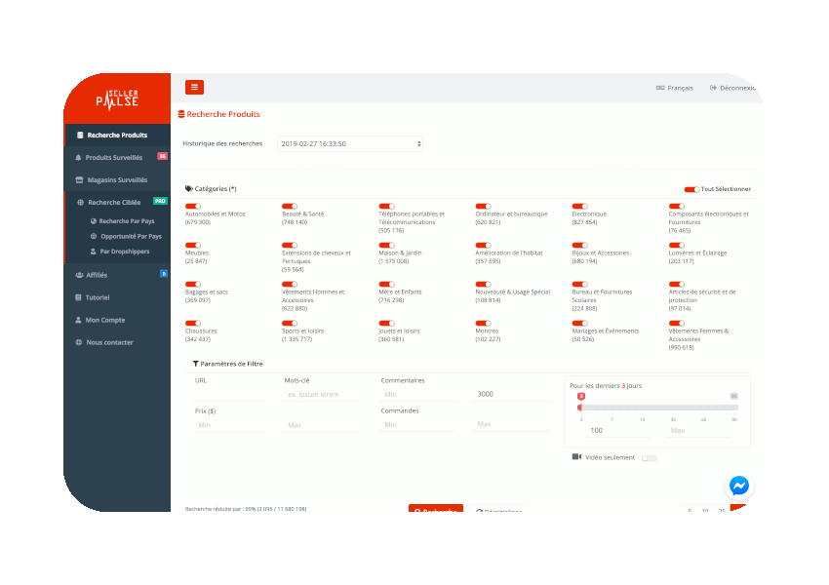Click the Français language flag icon
Viewport: 829px width, 585px height.
[x=660, y=88]
